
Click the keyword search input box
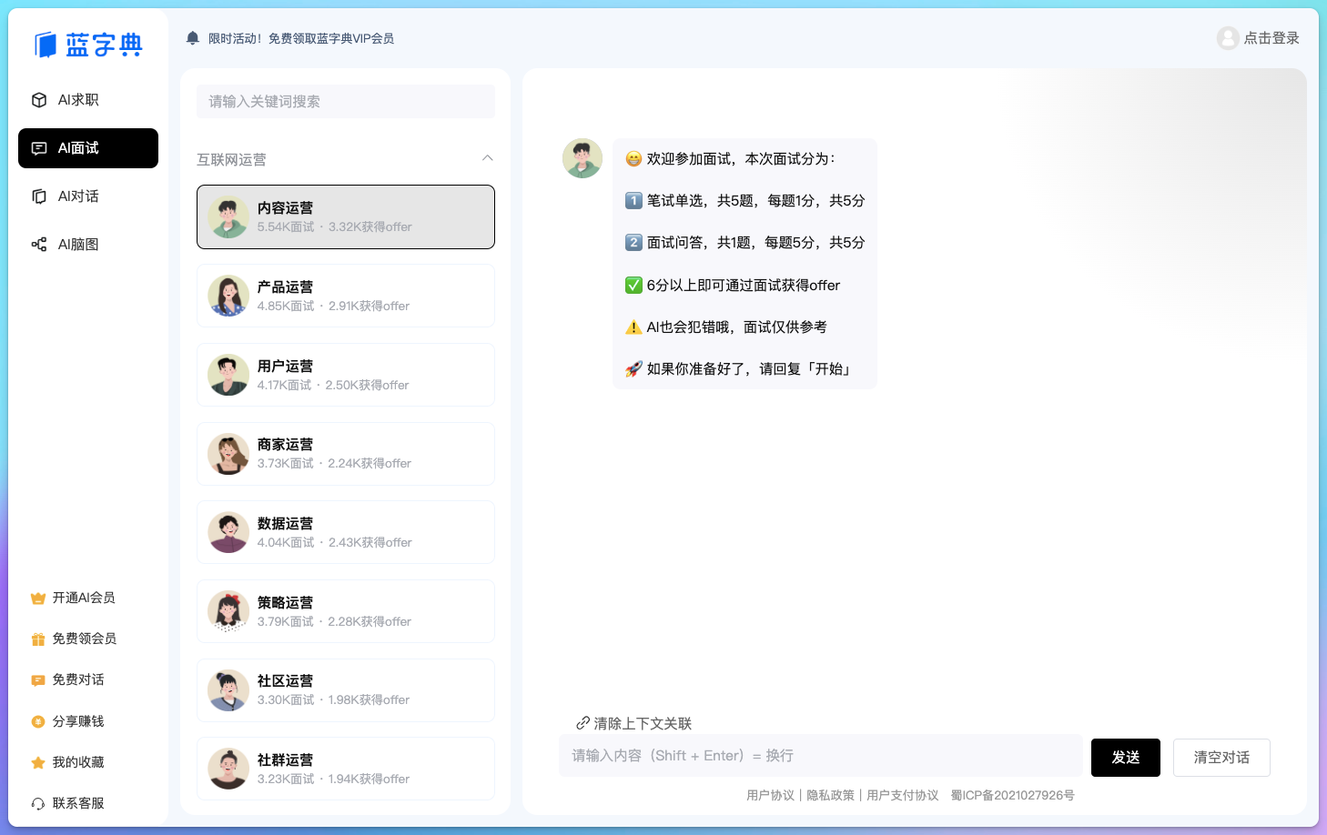[x=346, y=101]
